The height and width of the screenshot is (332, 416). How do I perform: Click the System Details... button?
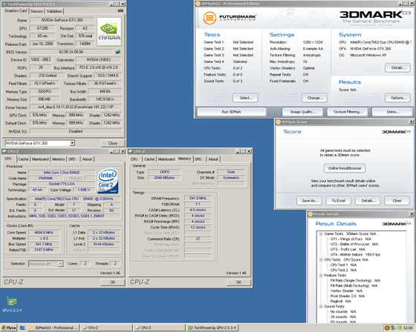(x=397, y=67)
